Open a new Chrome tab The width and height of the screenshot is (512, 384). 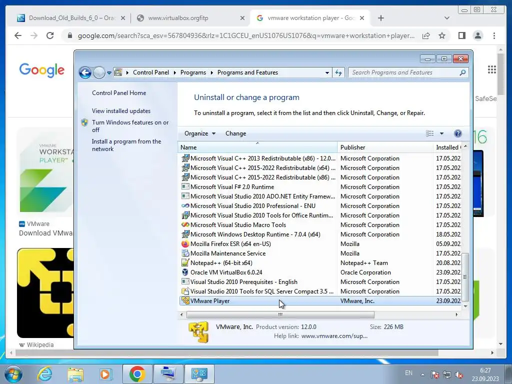click(x=380, y=18)
